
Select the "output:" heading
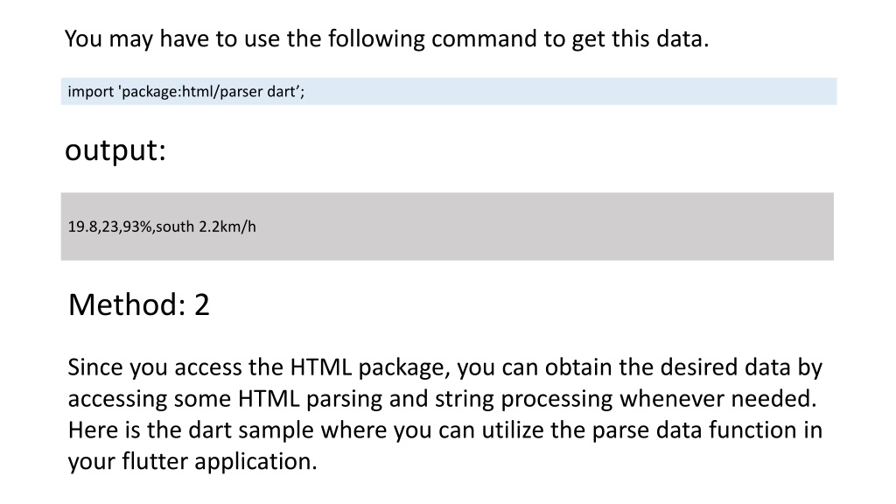(115, 150)
